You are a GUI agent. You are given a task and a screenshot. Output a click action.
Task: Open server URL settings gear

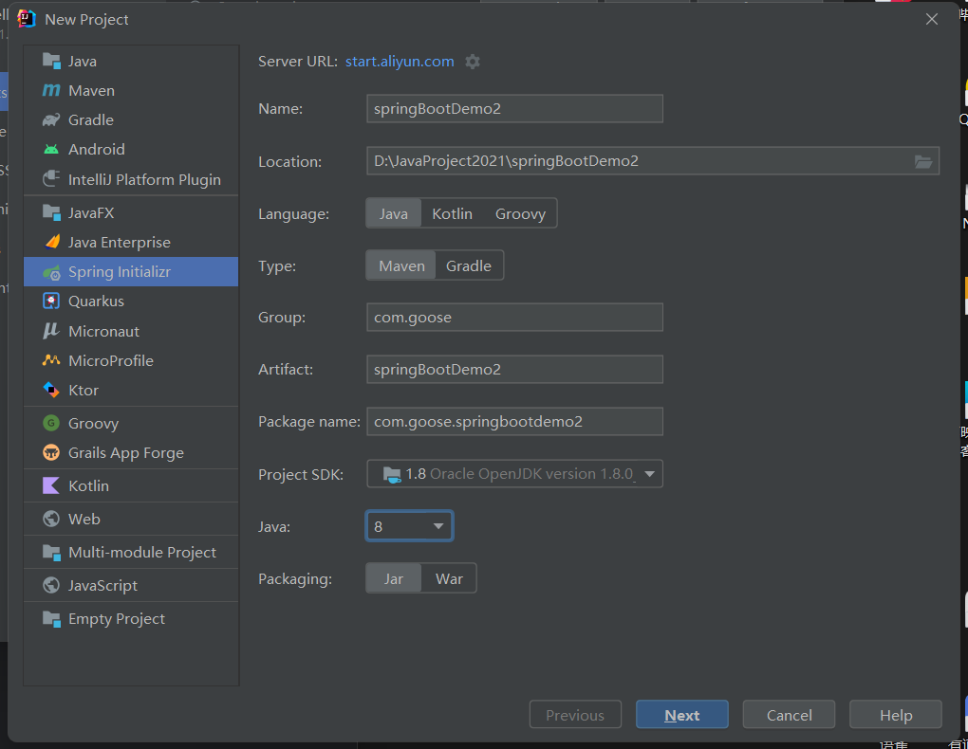point(473,62)
